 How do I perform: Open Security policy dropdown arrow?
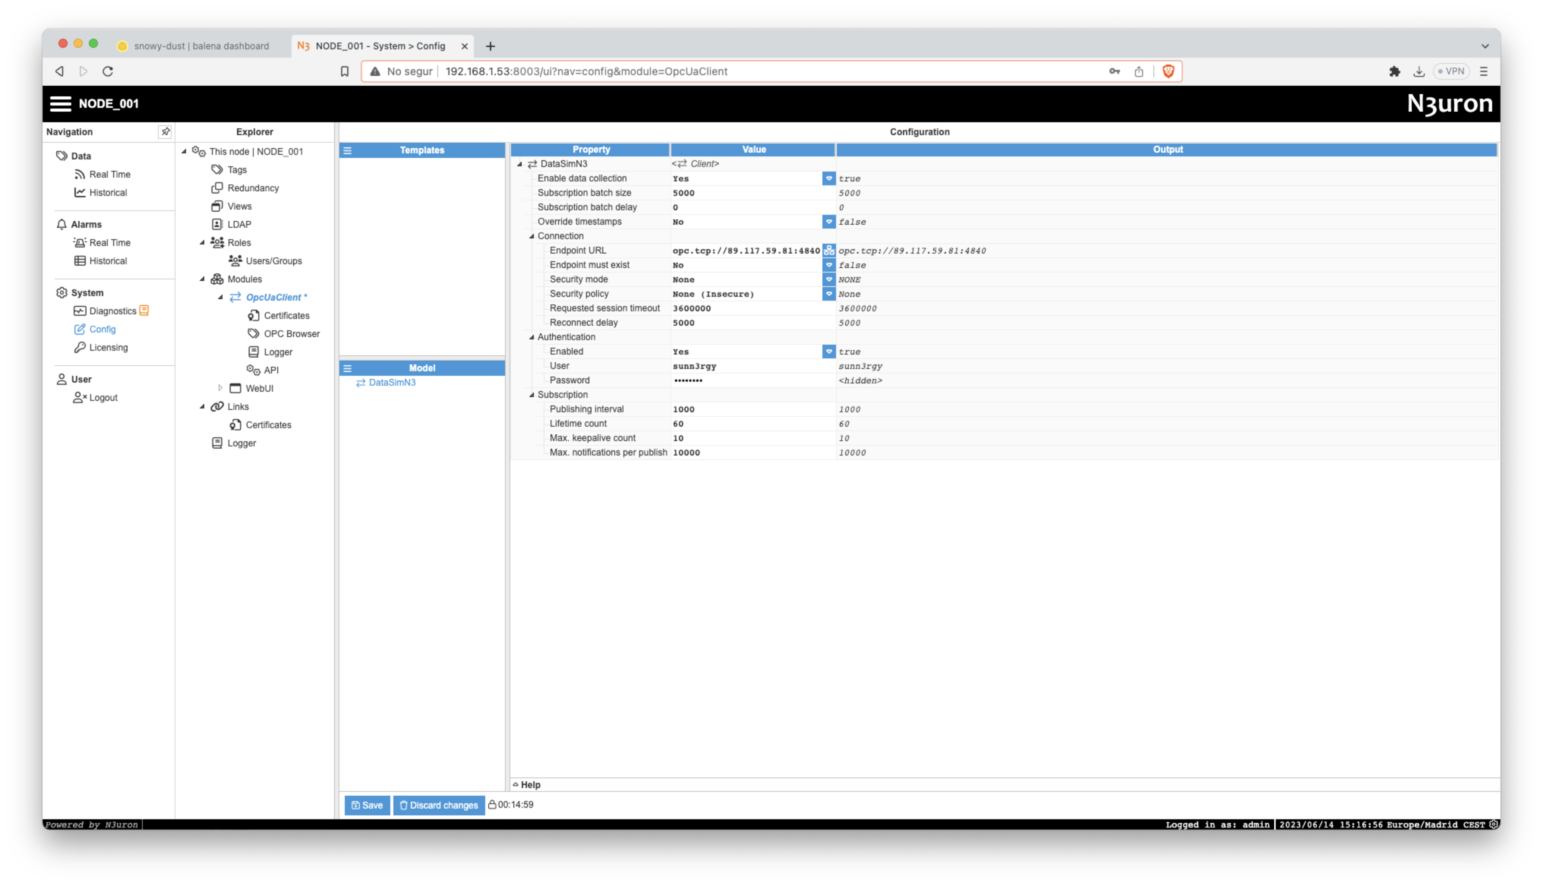pyautogui.click(x=829, y=294)
